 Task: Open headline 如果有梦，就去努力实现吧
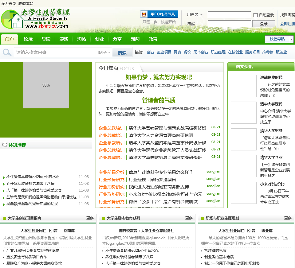159,77
